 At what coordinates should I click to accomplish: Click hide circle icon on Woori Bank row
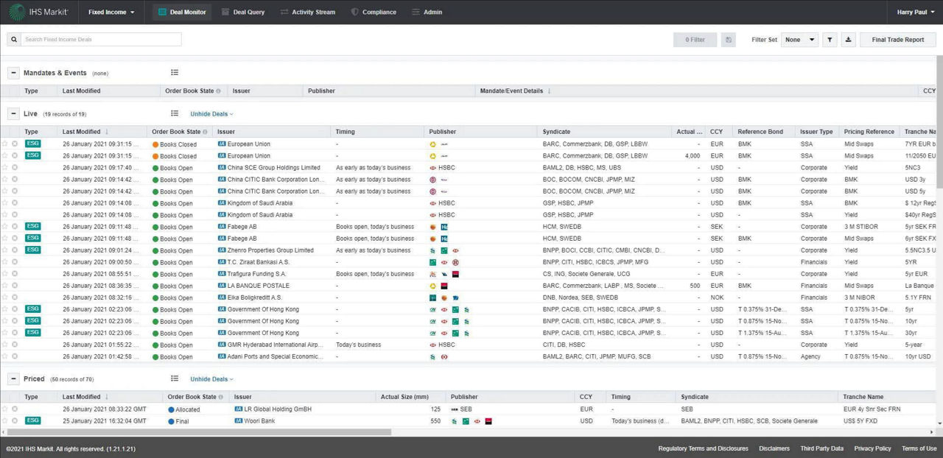[x=15, y=421]
